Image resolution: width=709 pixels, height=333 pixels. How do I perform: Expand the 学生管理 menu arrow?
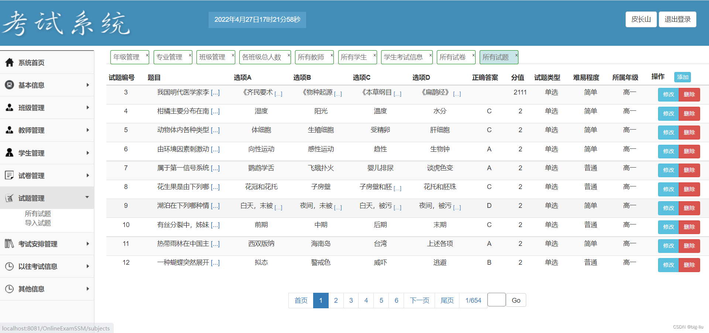point(88,153)
